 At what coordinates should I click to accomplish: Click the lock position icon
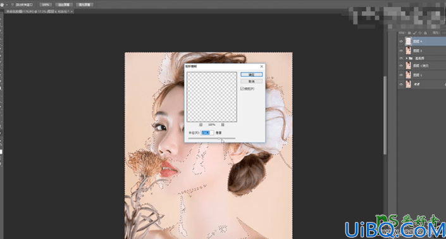(420, 33)
